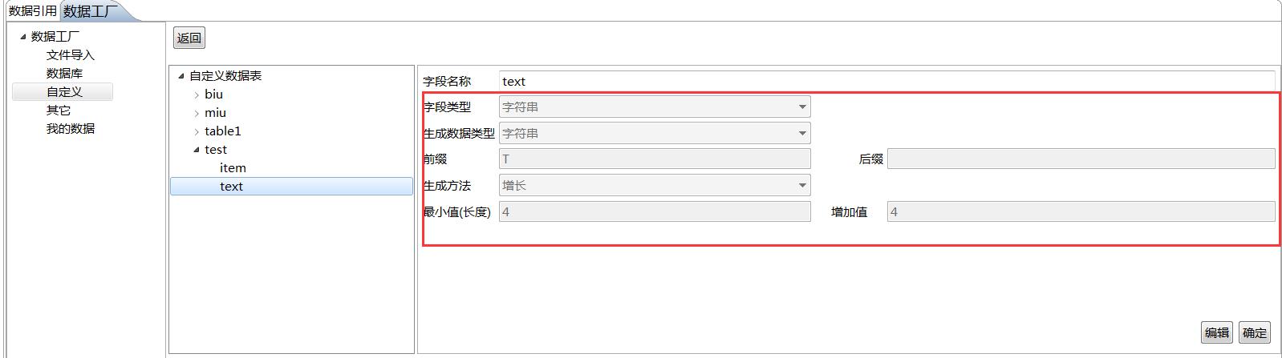Expand the biu table node

pyautogui.click(x=197, y=95)
